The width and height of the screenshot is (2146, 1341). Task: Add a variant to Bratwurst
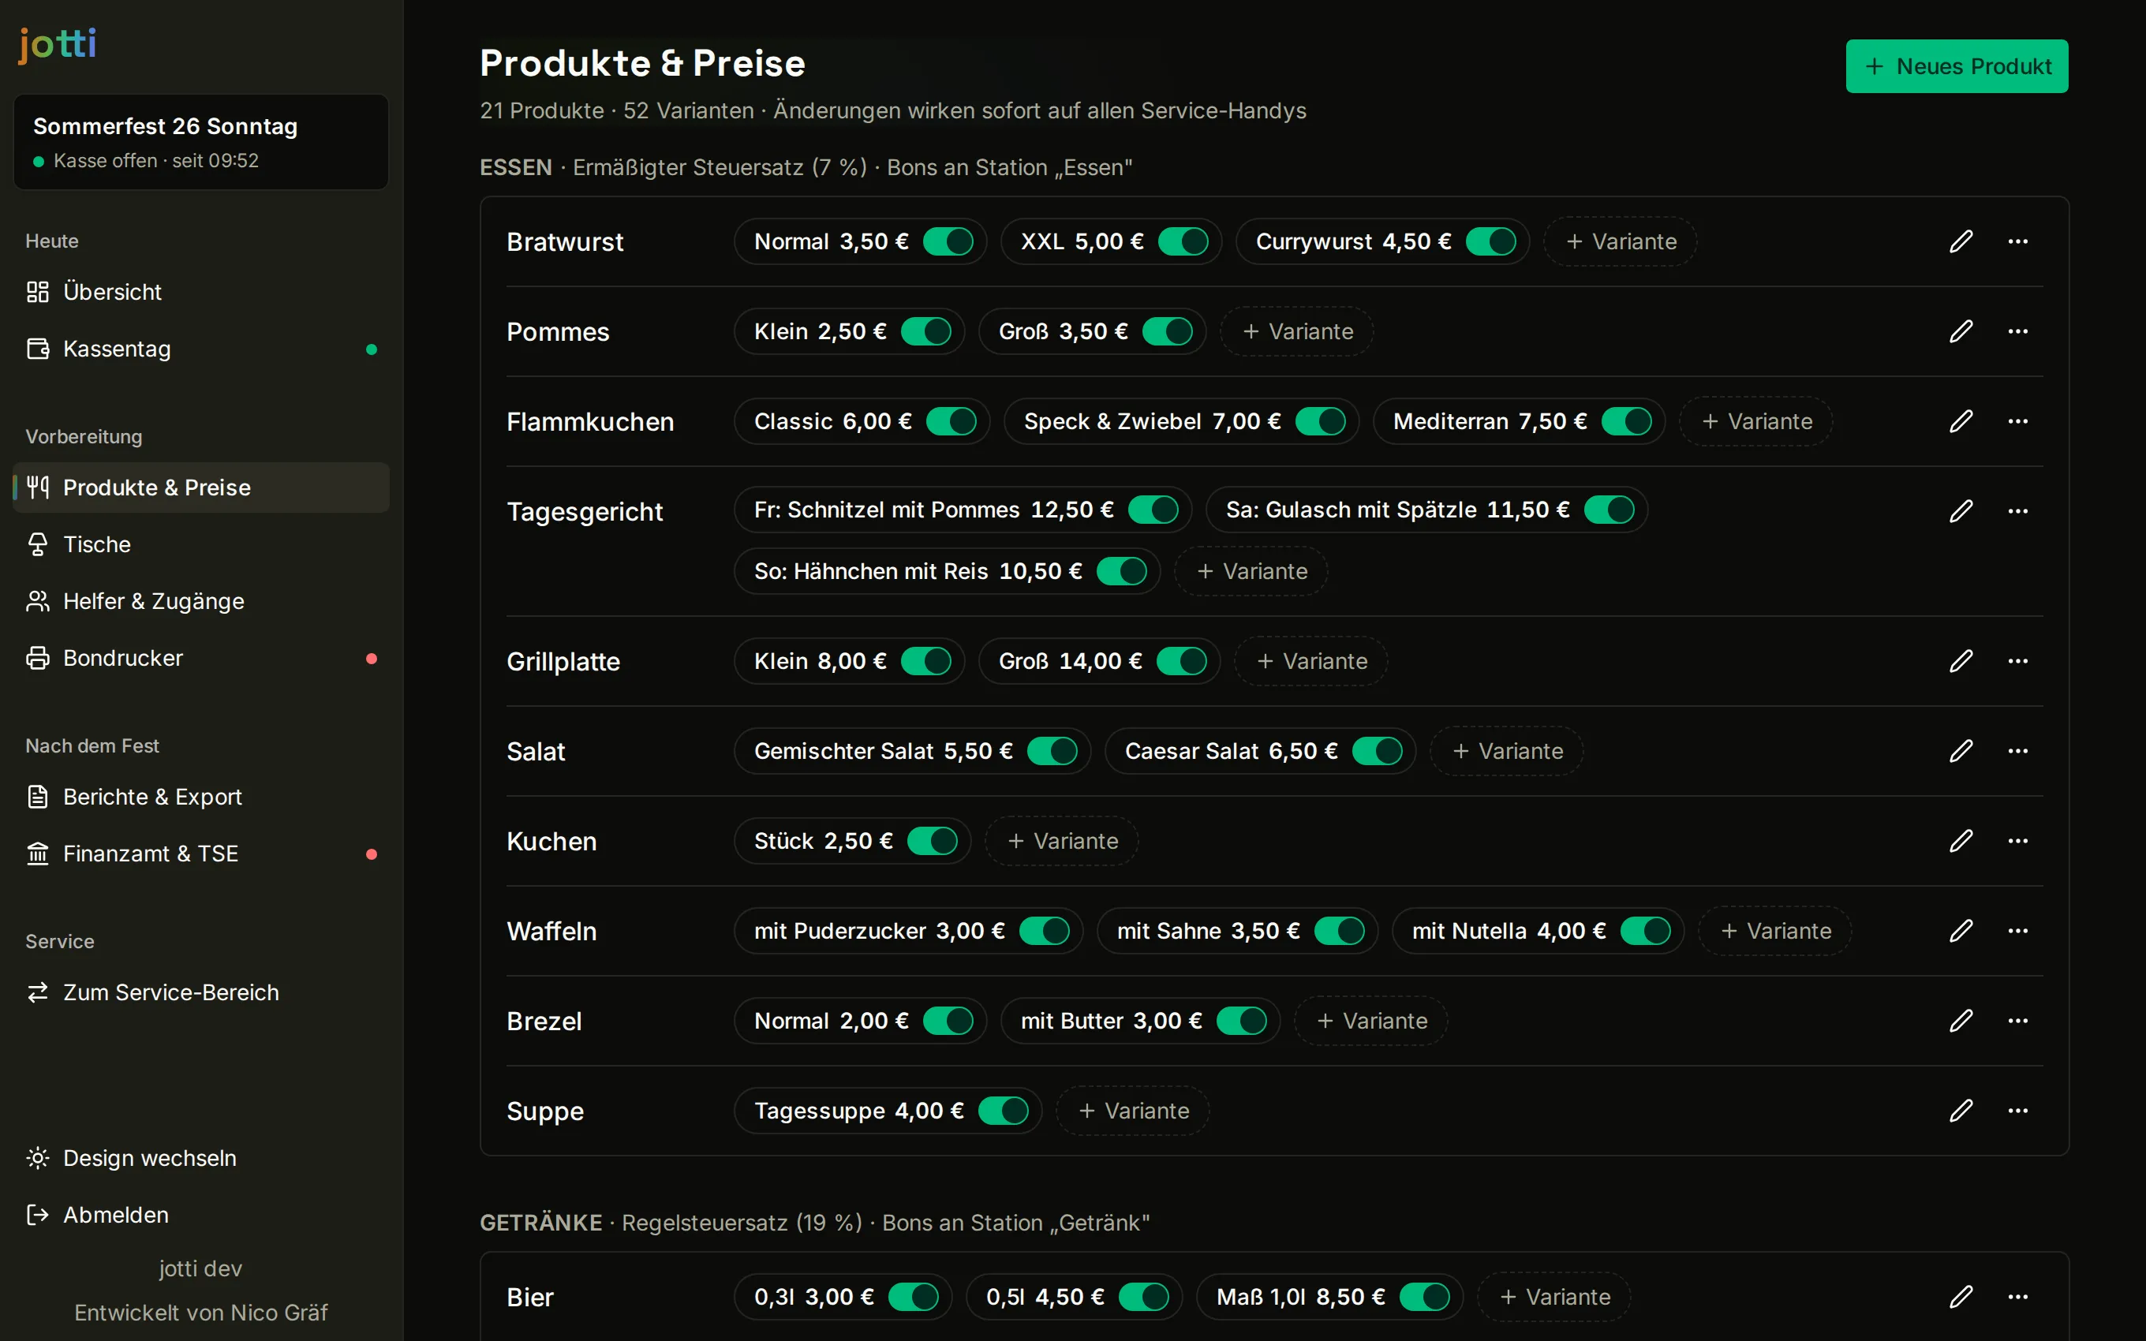click(1620, 241)
